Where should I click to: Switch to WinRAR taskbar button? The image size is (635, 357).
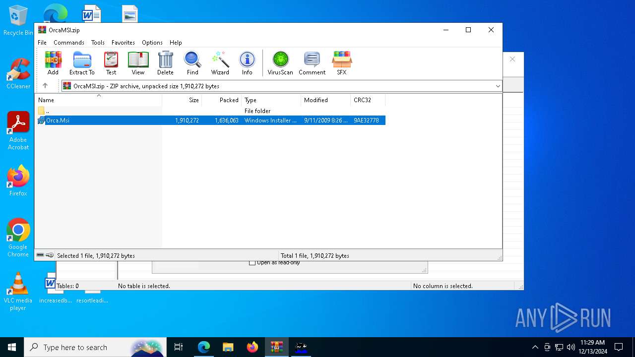coord(276,347)
